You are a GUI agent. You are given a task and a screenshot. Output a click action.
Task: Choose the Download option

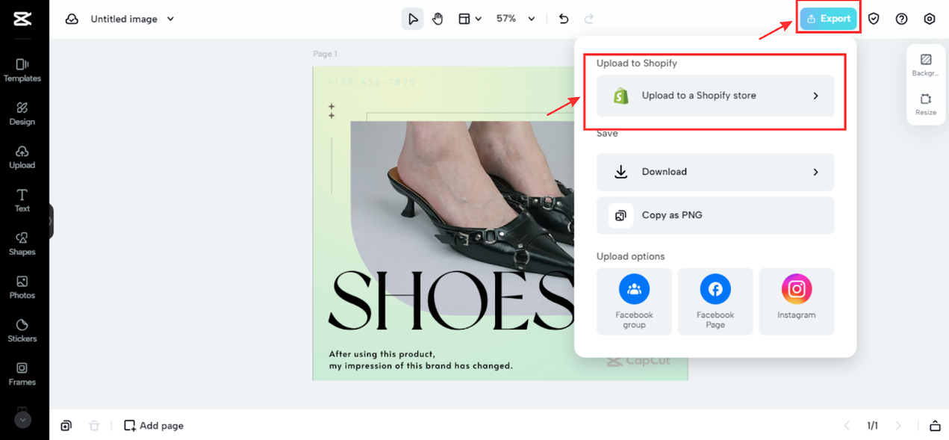click(715, 172)
